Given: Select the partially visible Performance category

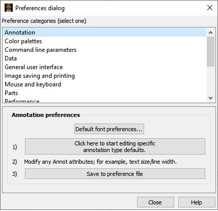Looking at the screenshot, I should pyautogui.click(x=104, y=100).
